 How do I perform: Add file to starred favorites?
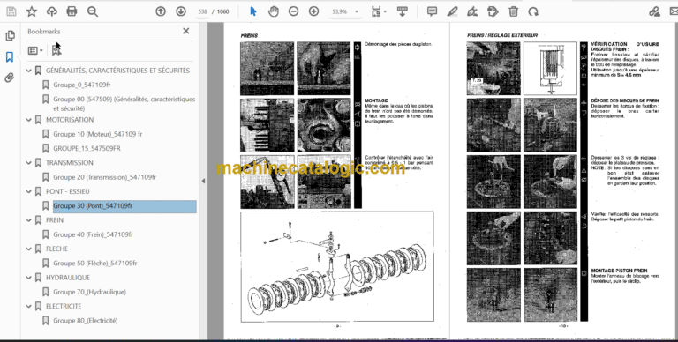[x=32, y=11]
